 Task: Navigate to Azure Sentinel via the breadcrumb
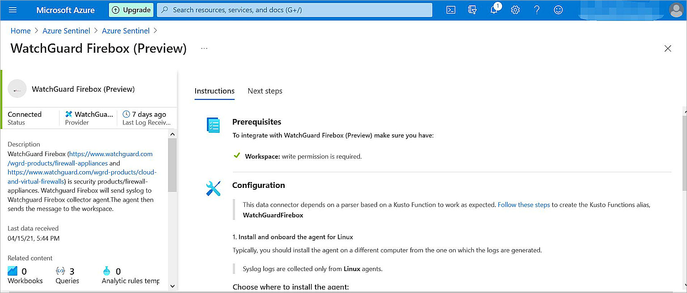66,30
